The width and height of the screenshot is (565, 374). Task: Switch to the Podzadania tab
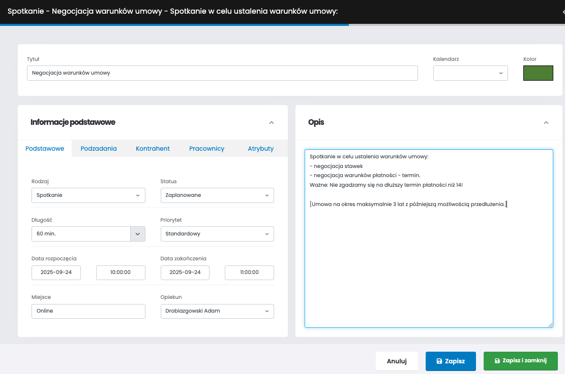point(99,149)
